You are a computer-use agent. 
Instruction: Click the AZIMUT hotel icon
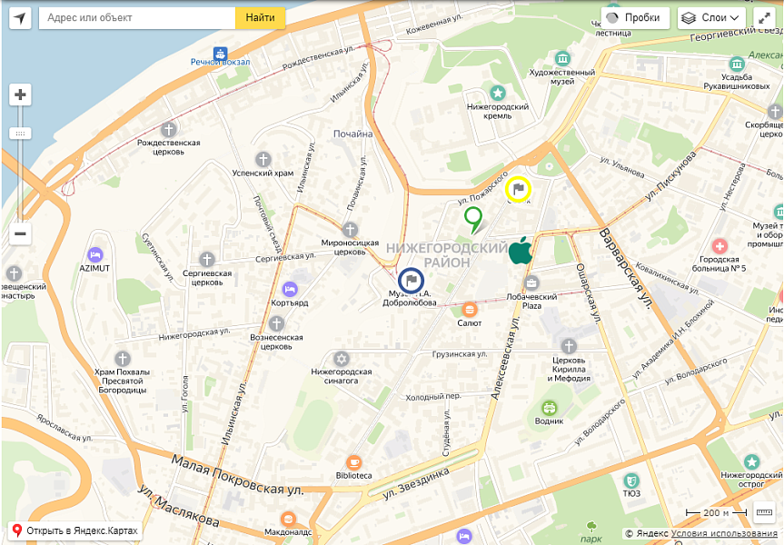pos(94,255)
